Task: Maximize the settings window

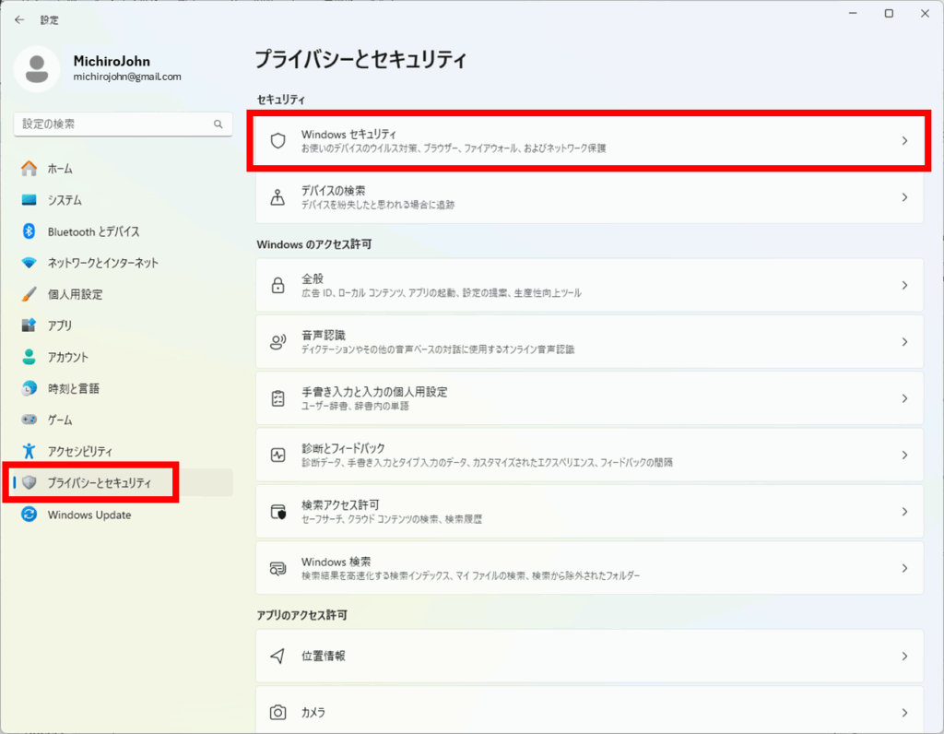Action: coord(889,13)
